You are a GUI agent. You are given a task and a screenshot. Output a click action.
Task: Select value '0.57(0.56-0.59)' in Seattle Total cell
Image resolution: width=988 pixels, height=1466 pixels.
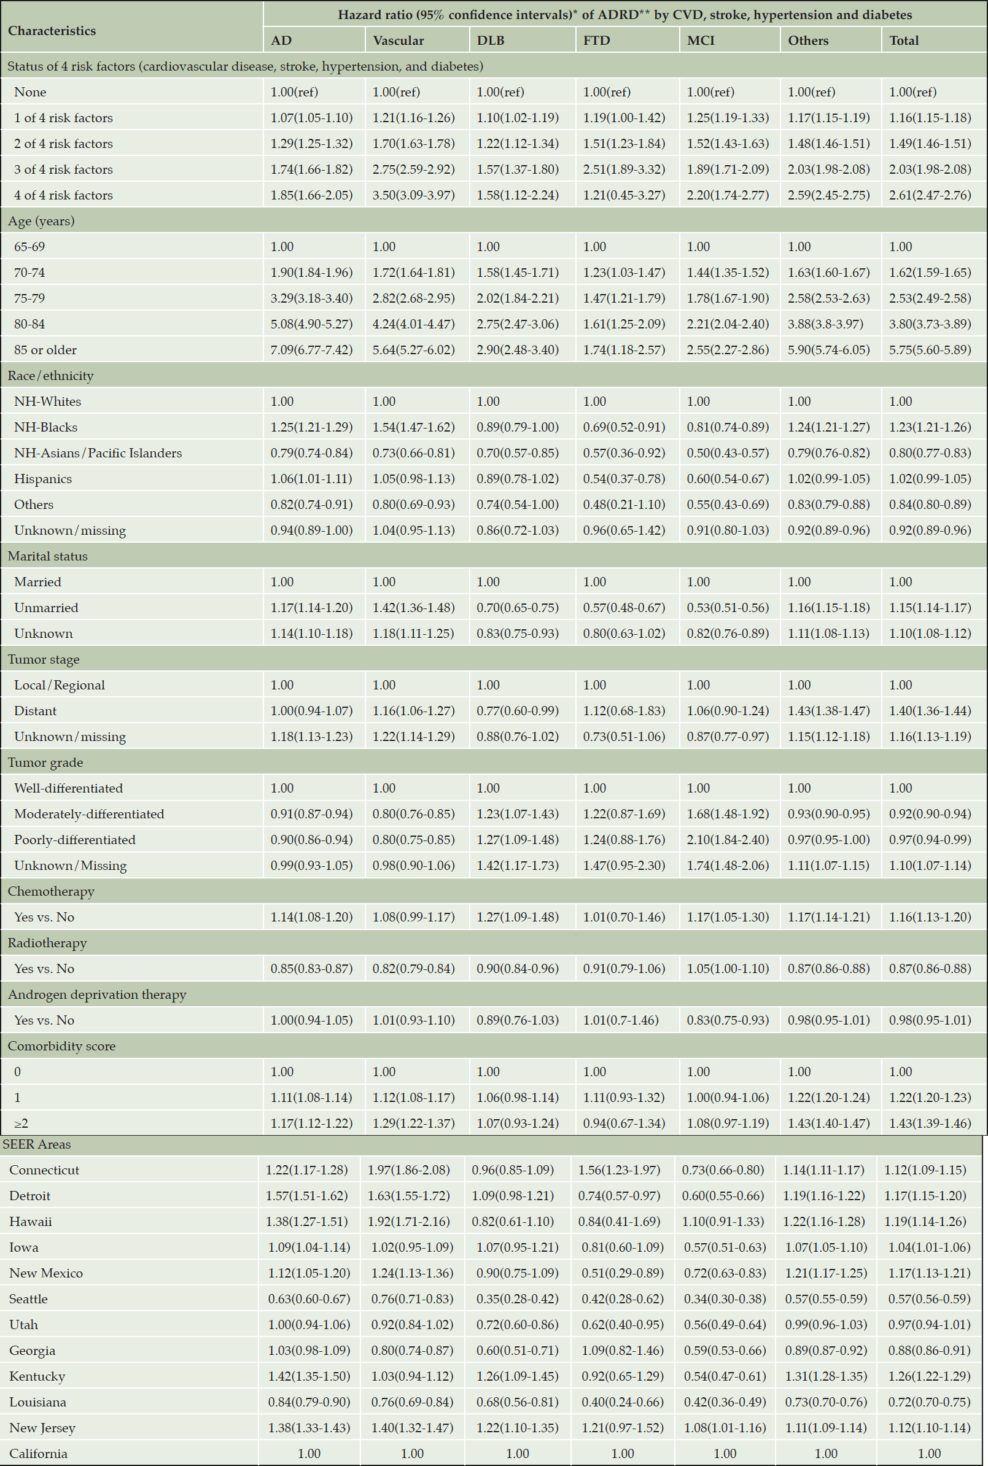pos(930,1299)
